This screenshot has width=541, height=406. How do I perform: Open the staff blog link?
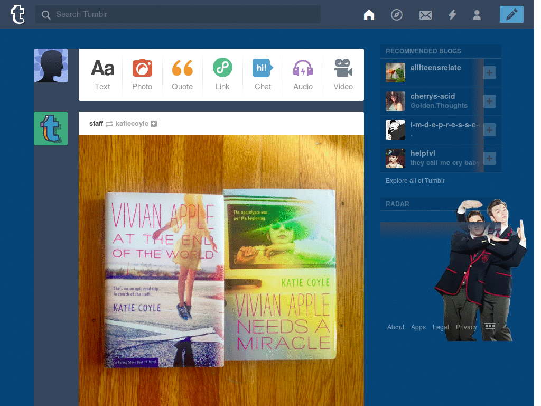(96, 124)
